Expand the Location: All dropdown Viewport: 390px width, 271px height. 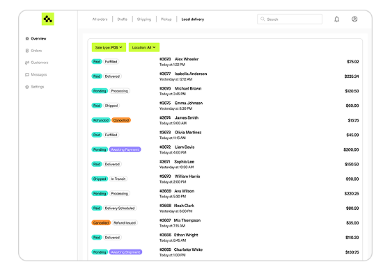pyautogui.click(x=144, y=47)
